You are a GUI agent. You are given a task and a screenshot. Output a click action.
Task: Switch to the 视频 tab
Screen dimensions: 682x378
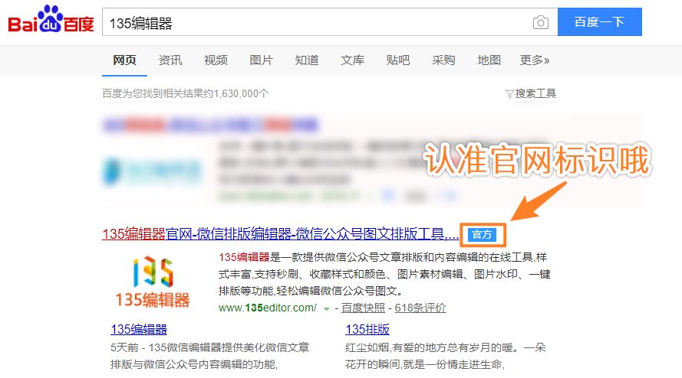pyautogui.click(x=216, y=60)
